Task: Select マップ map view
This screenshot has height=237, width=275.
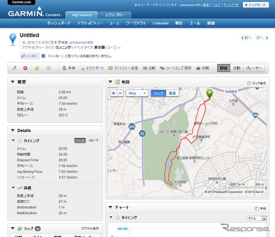Action: (x=159, y=93)
